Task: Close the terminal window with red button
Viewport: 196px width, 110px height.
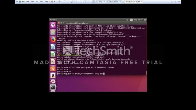Action: pos(59,23)
